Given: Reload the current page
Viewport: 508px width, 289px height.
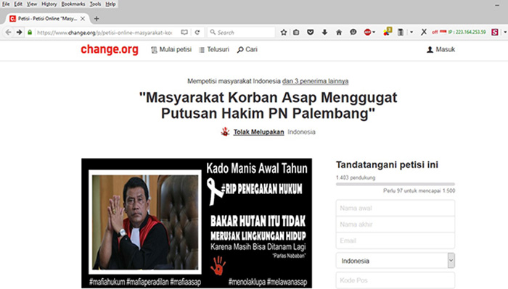Looking at the screenshot, I should [197, 33].
